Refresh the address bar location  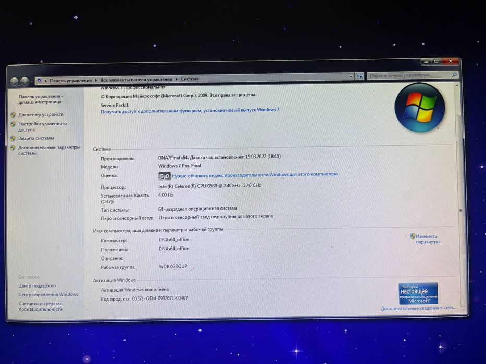(x=359, y=76)
